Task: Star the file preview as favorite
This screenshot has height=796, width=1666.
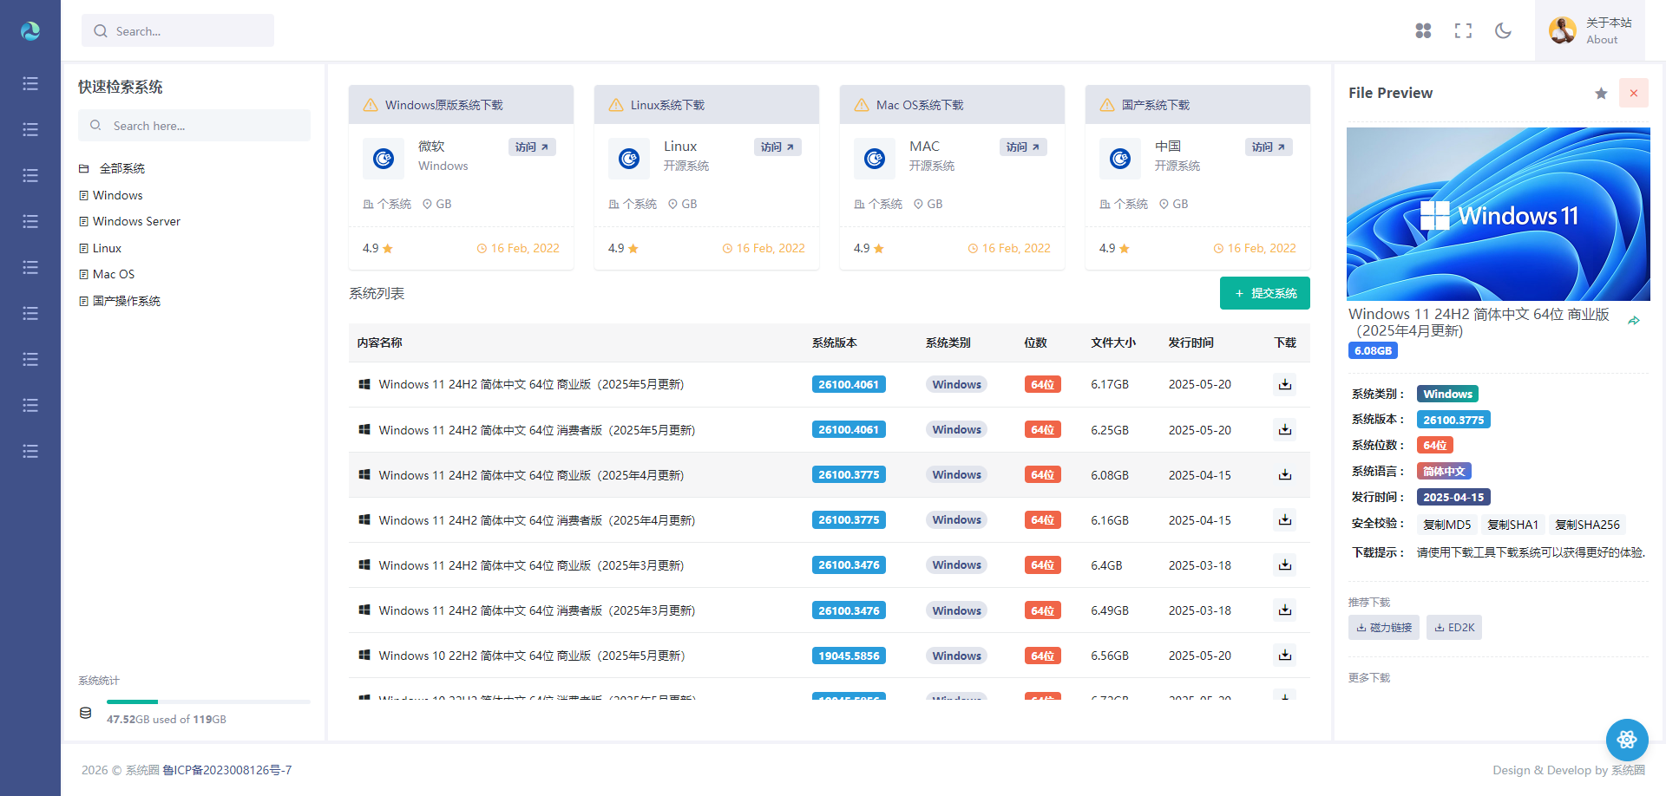Action: [1601, 93]
